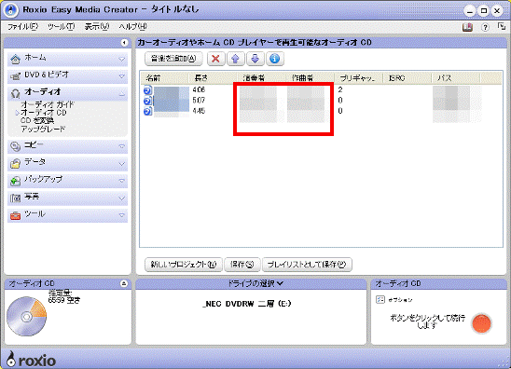This screenshot has width=511, height=369.
Task: Expand the ツール sidebar section
Action: (67, 215)
